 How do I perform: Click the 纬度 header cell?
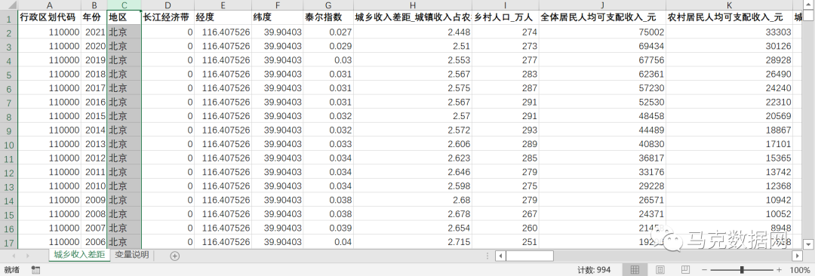pyautogui.click(x=278, y=17)
